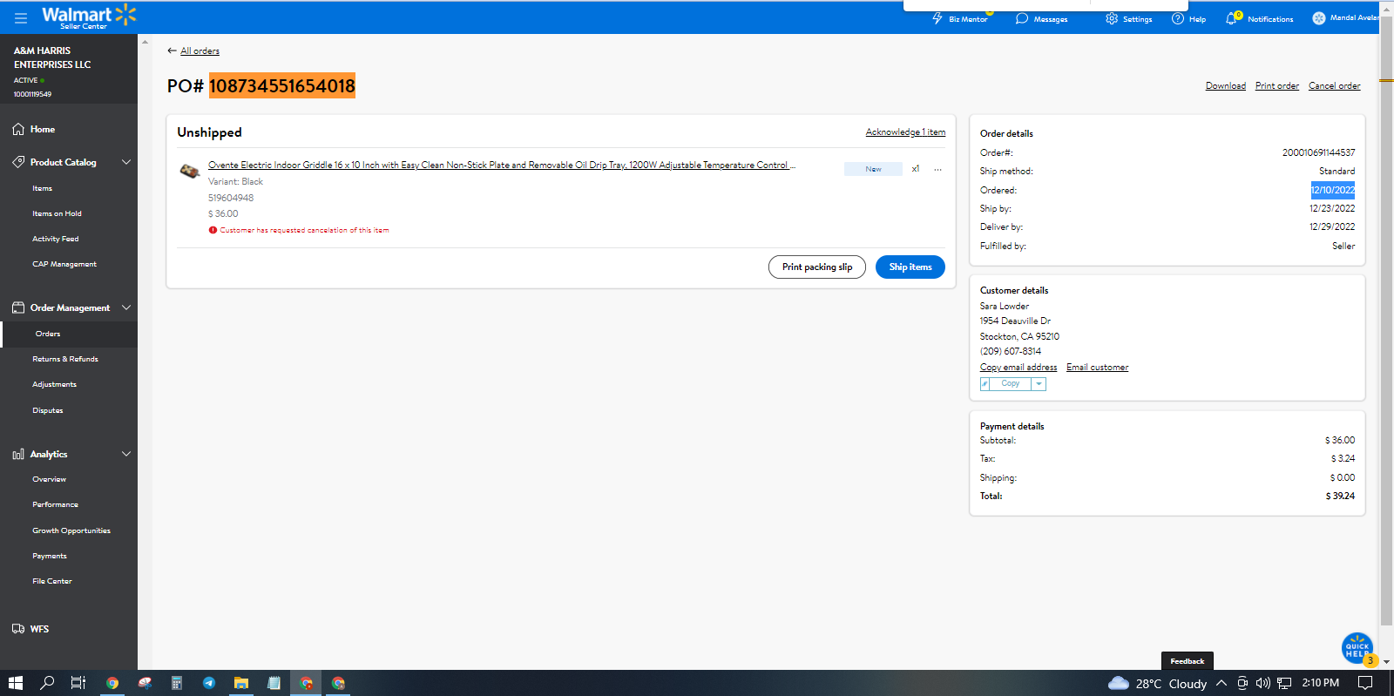The height and width of the screenshot is (696, 1394).
Task: Open the three-dot menu for the griddle item
Action: [x=938, y=169]
